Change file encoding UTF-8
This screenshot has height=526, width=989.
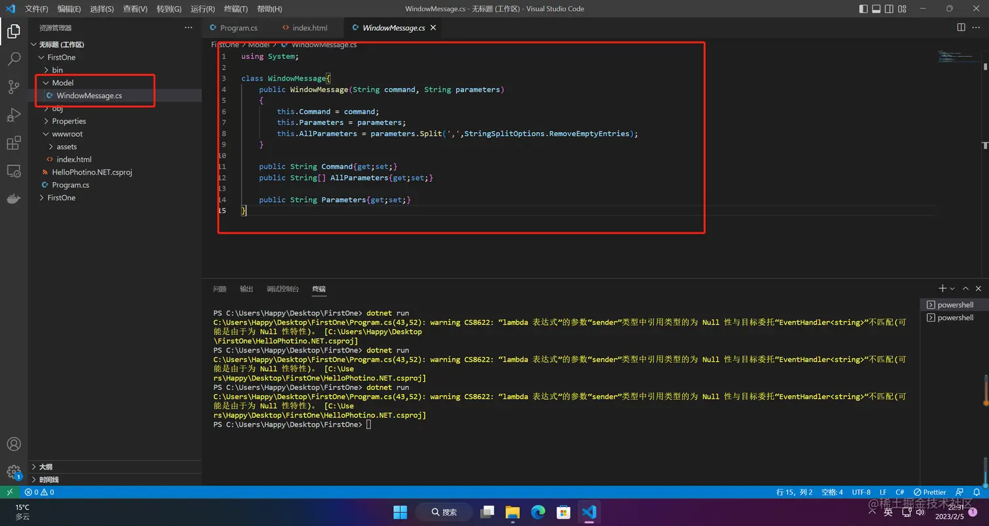(x=861, y=492)
